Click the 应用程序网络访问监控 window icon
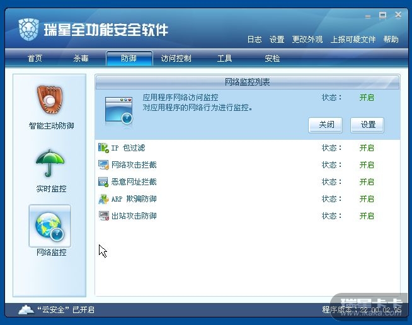 coord(119,111)
